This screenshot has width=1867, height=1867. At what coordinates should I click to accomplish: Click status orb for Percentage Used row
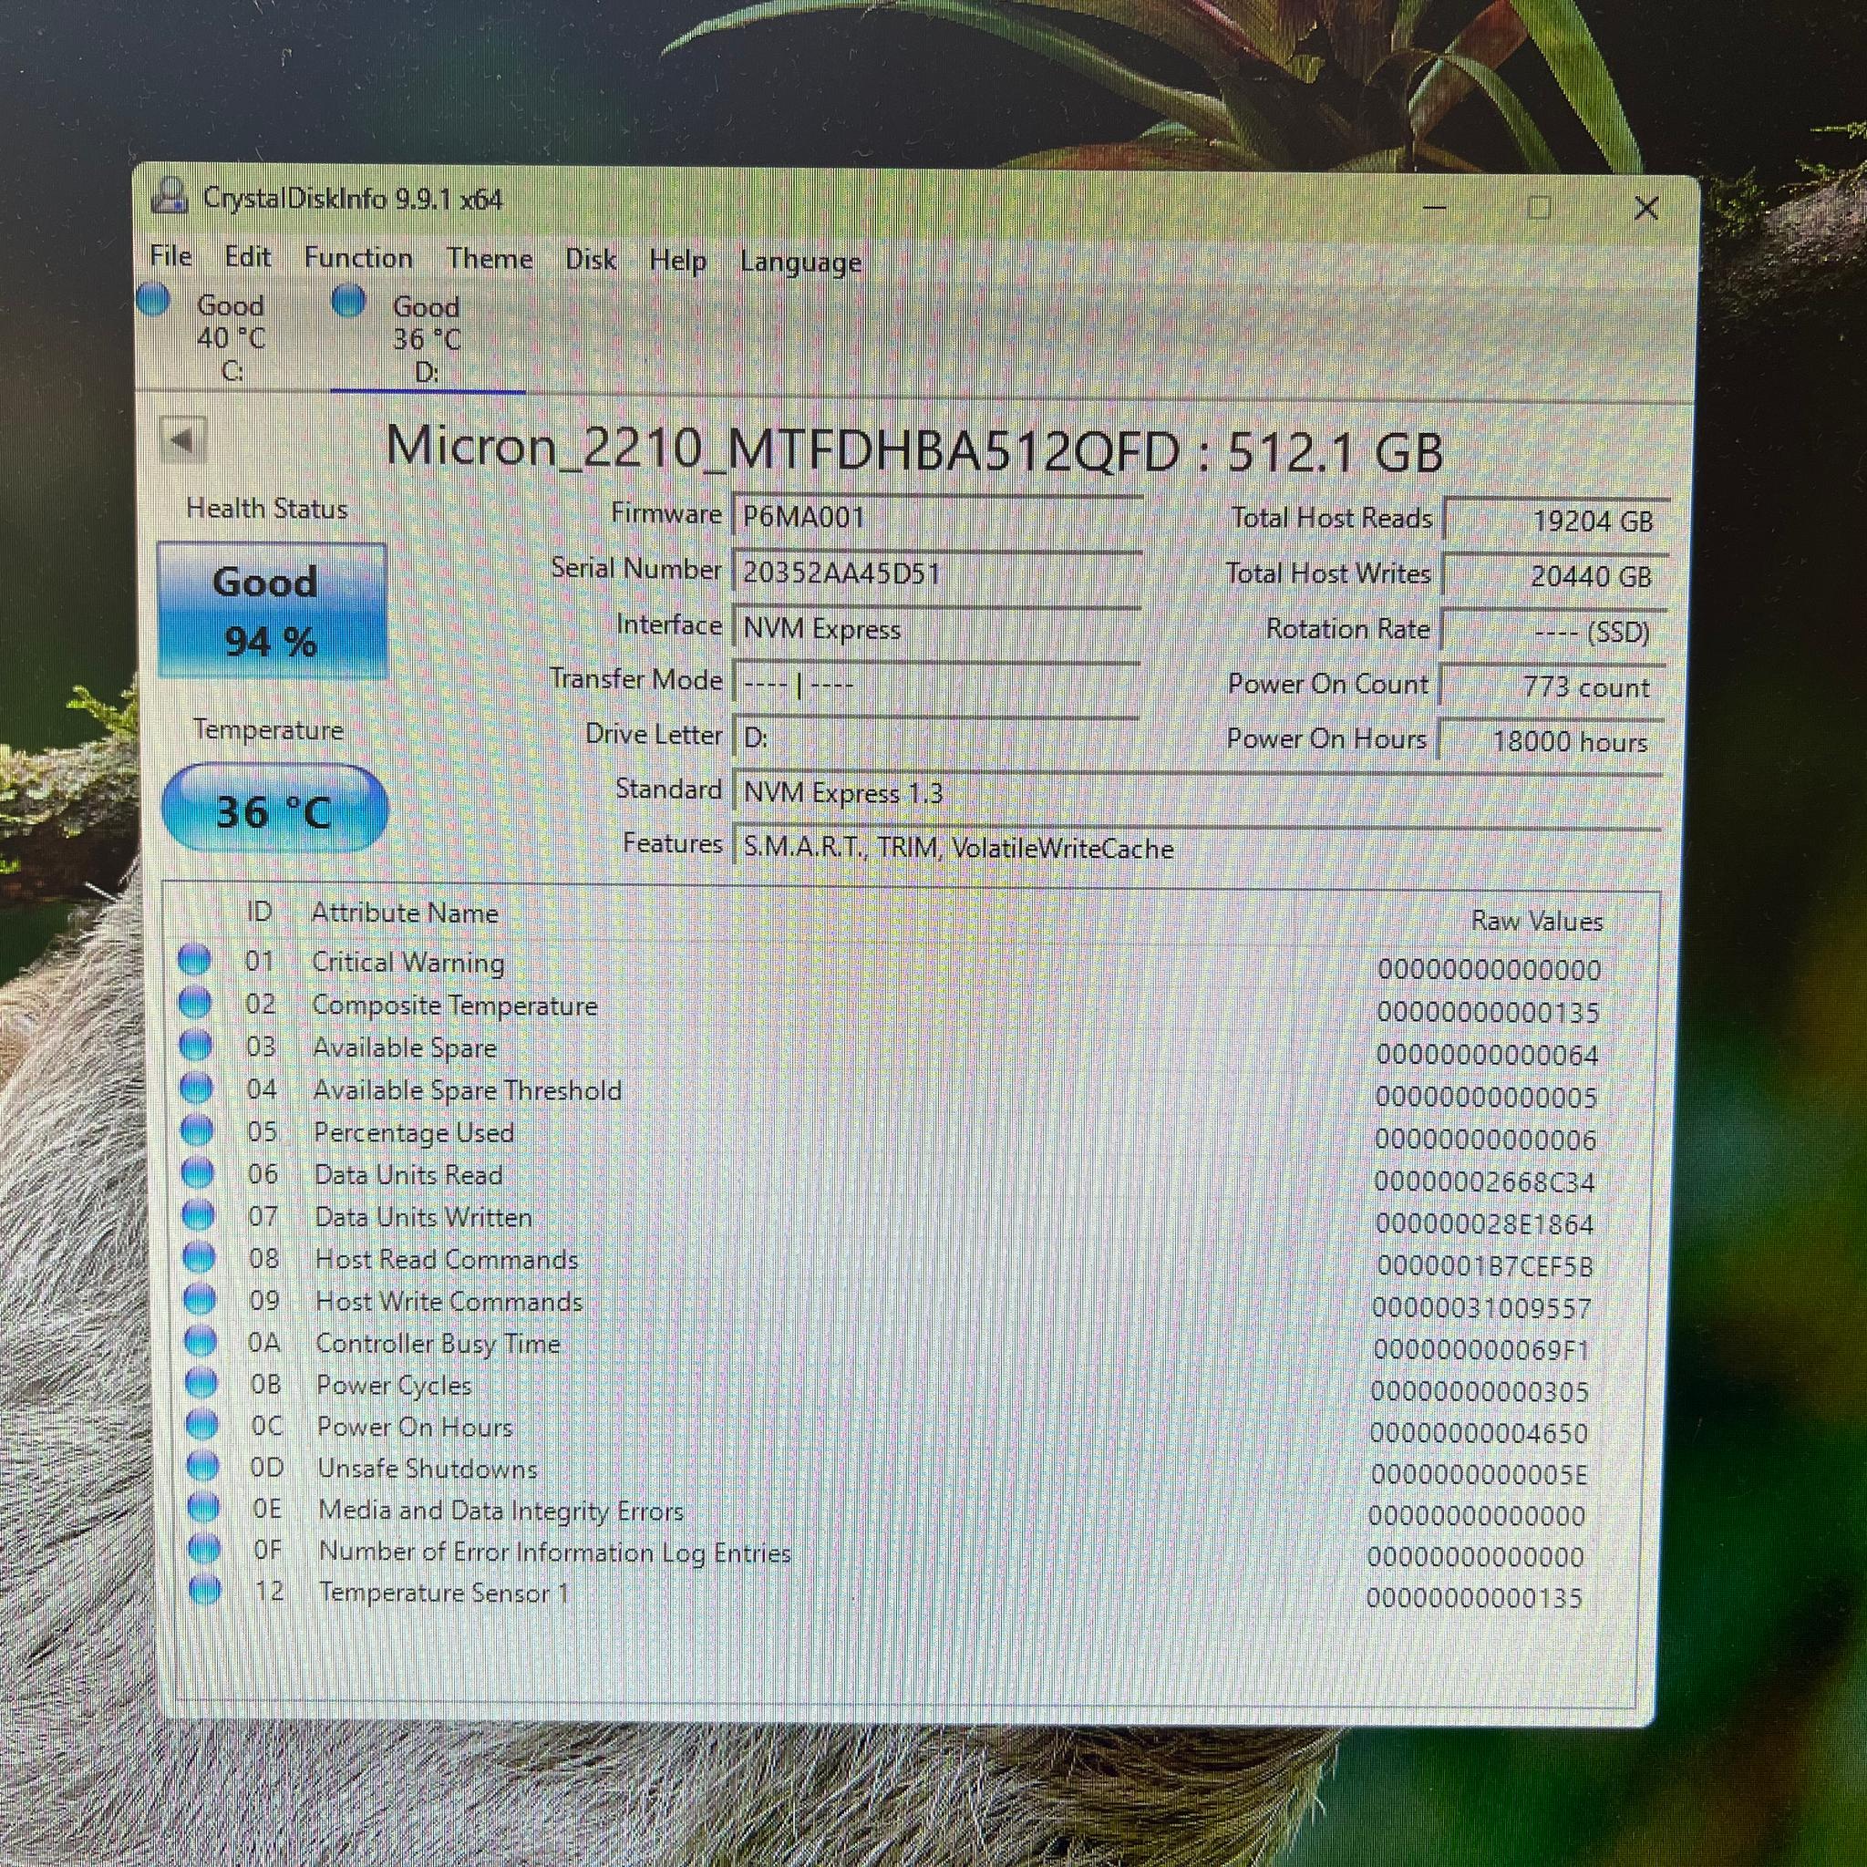(196, 1129)
